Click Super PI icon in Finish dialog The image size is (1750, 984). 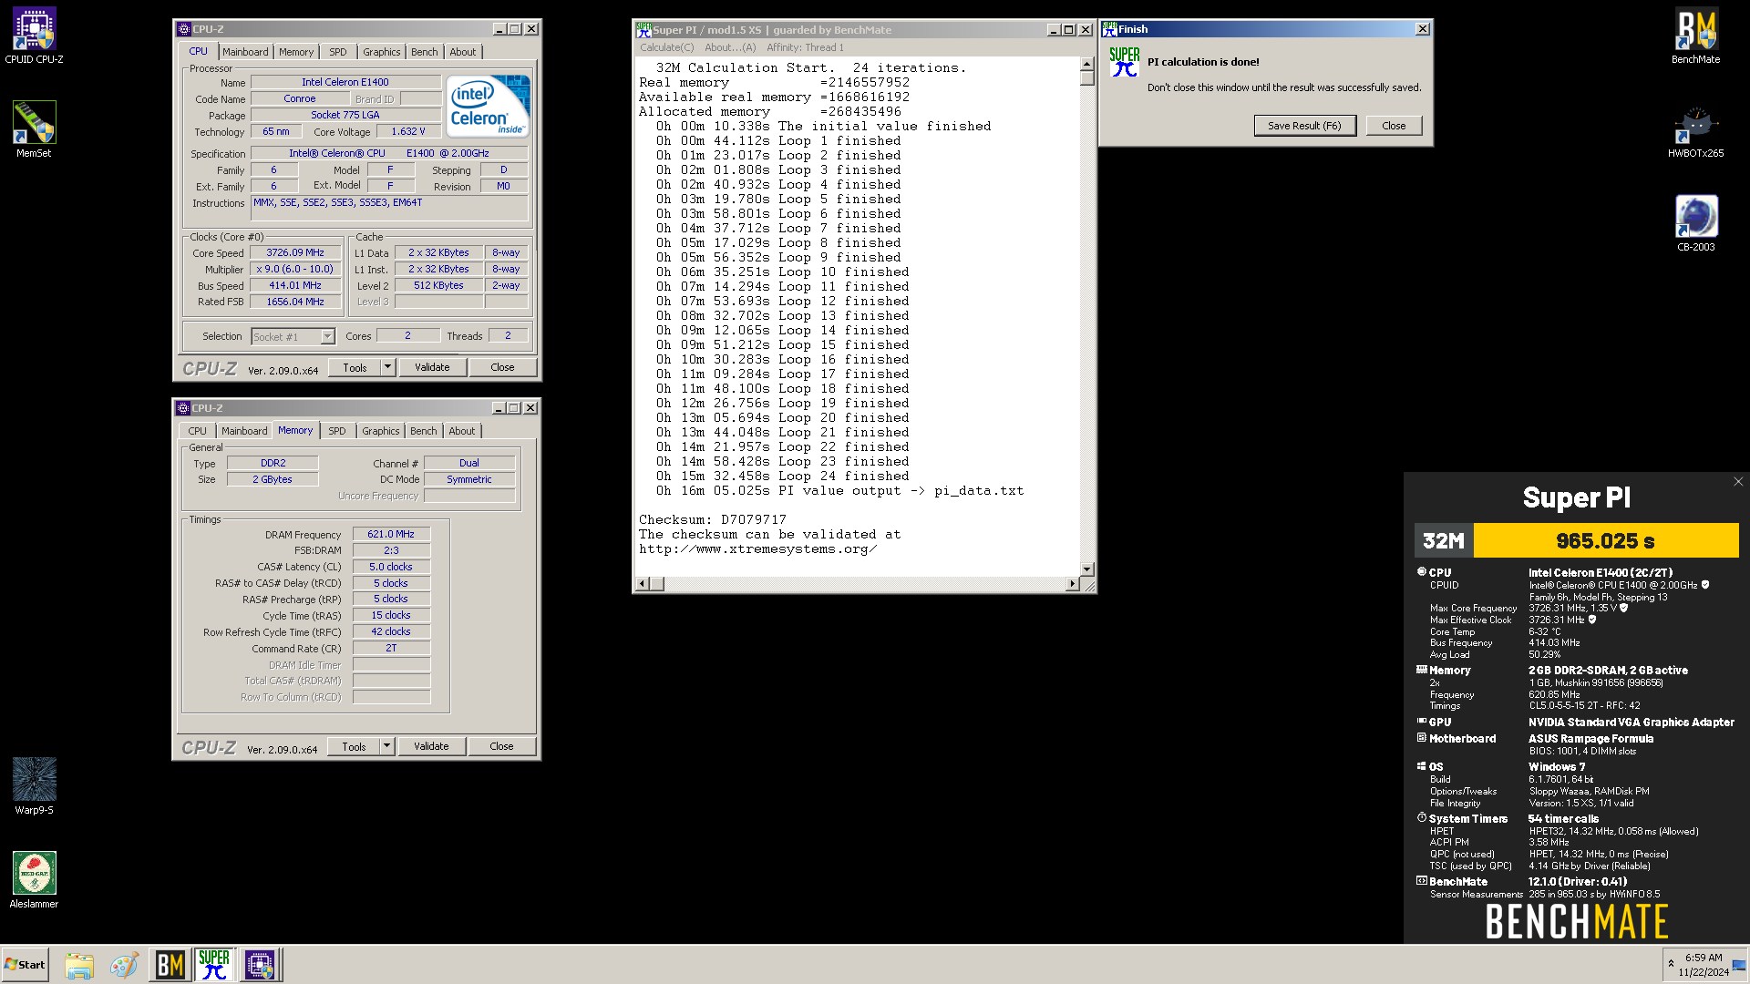pos(1124,62)
